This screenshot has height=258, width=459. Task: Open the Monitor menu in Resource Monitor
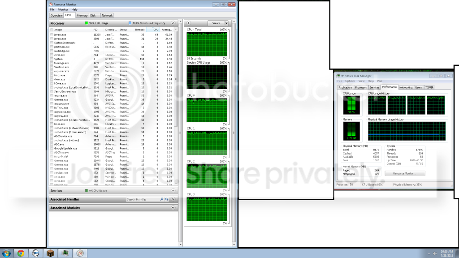(x=63, y=9)
